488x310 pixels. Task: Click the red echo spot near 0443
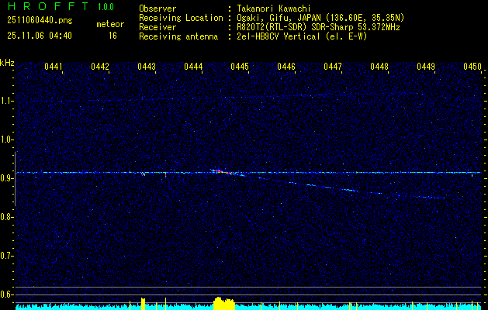click(x=144, y=174)
